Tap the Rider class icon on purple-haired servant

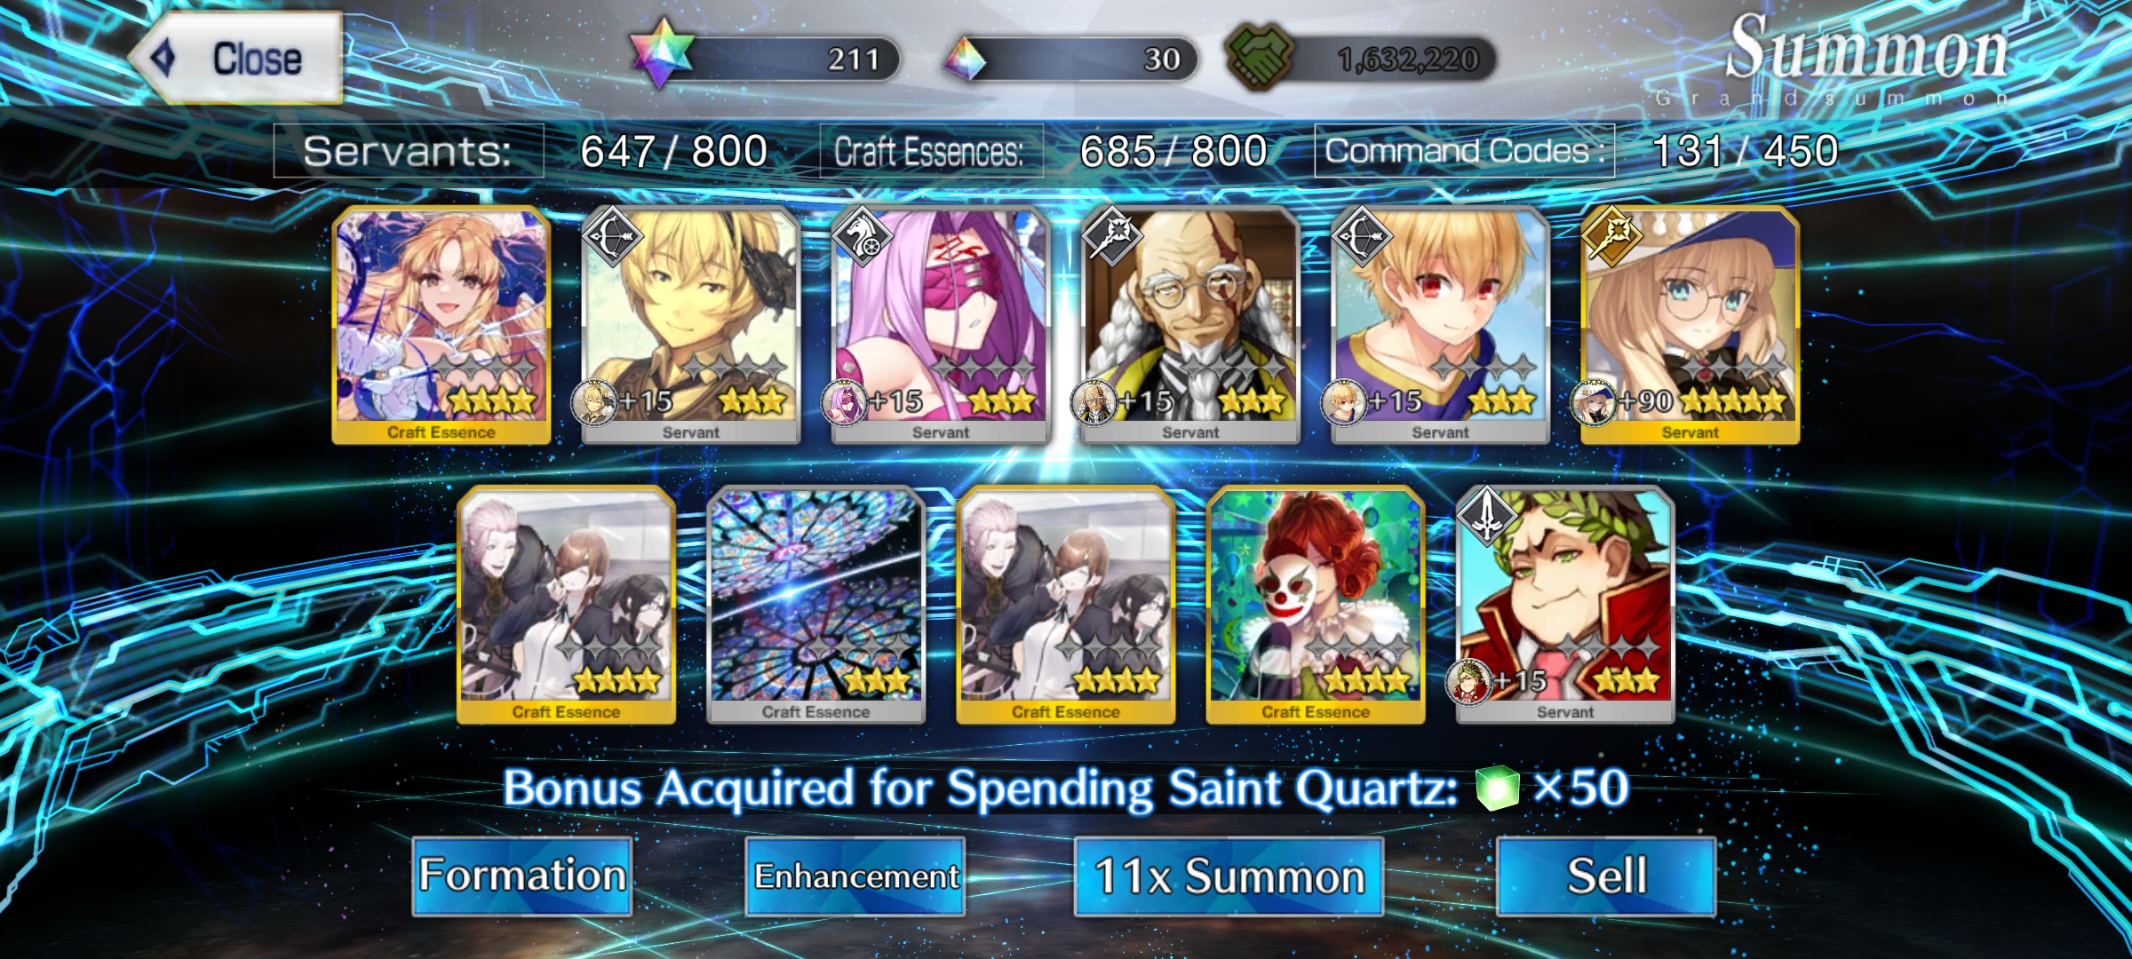[x=862, y=236]
